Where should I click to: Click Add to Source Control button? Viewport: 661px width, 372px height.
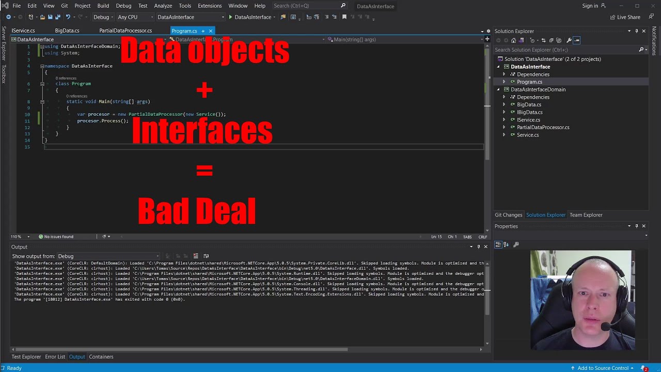(603, 368)
